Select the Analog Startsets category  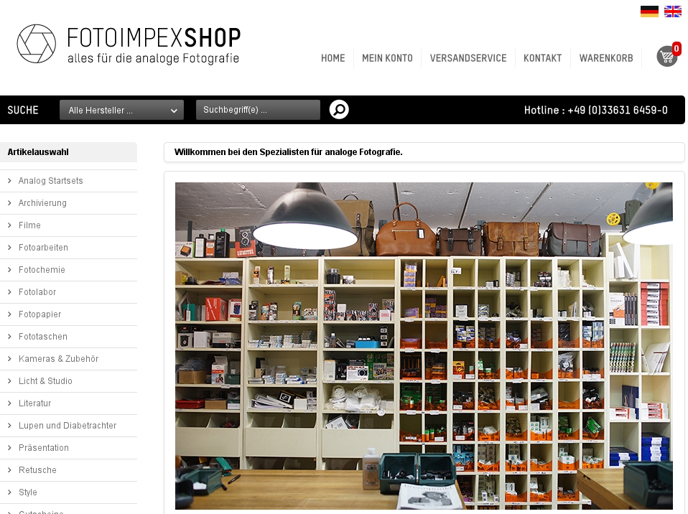(50, 181)
